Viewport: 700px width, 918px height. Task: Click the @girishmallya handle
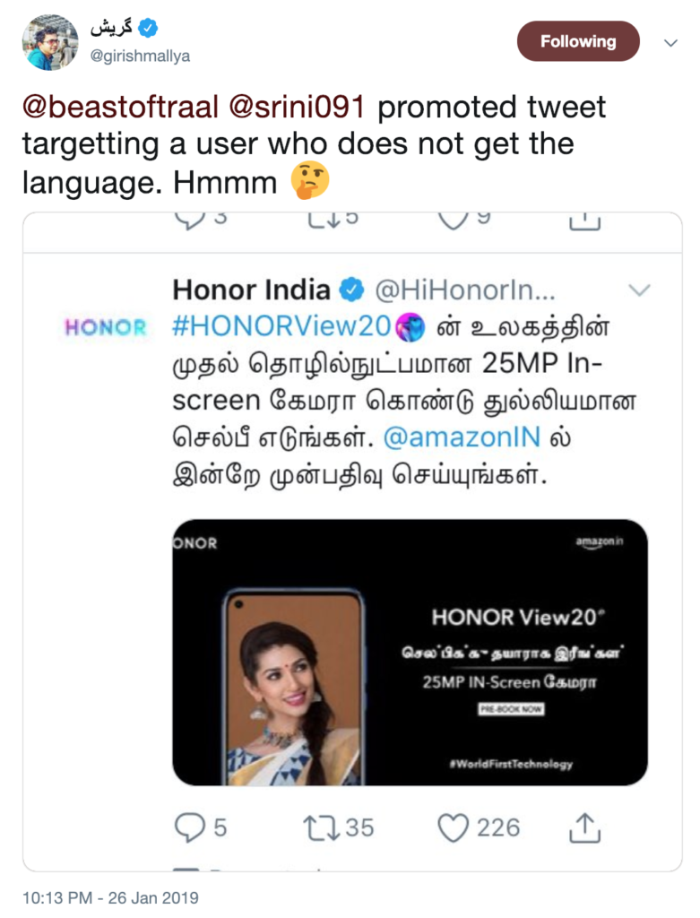140,56
